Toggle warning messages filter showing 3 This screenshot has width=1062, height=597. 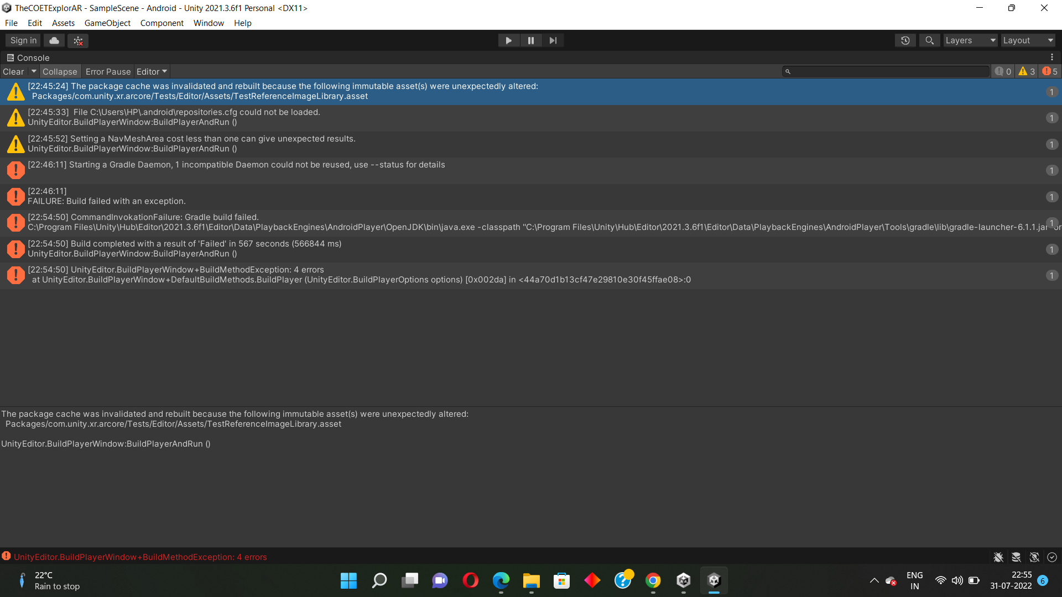(1027, 72)
